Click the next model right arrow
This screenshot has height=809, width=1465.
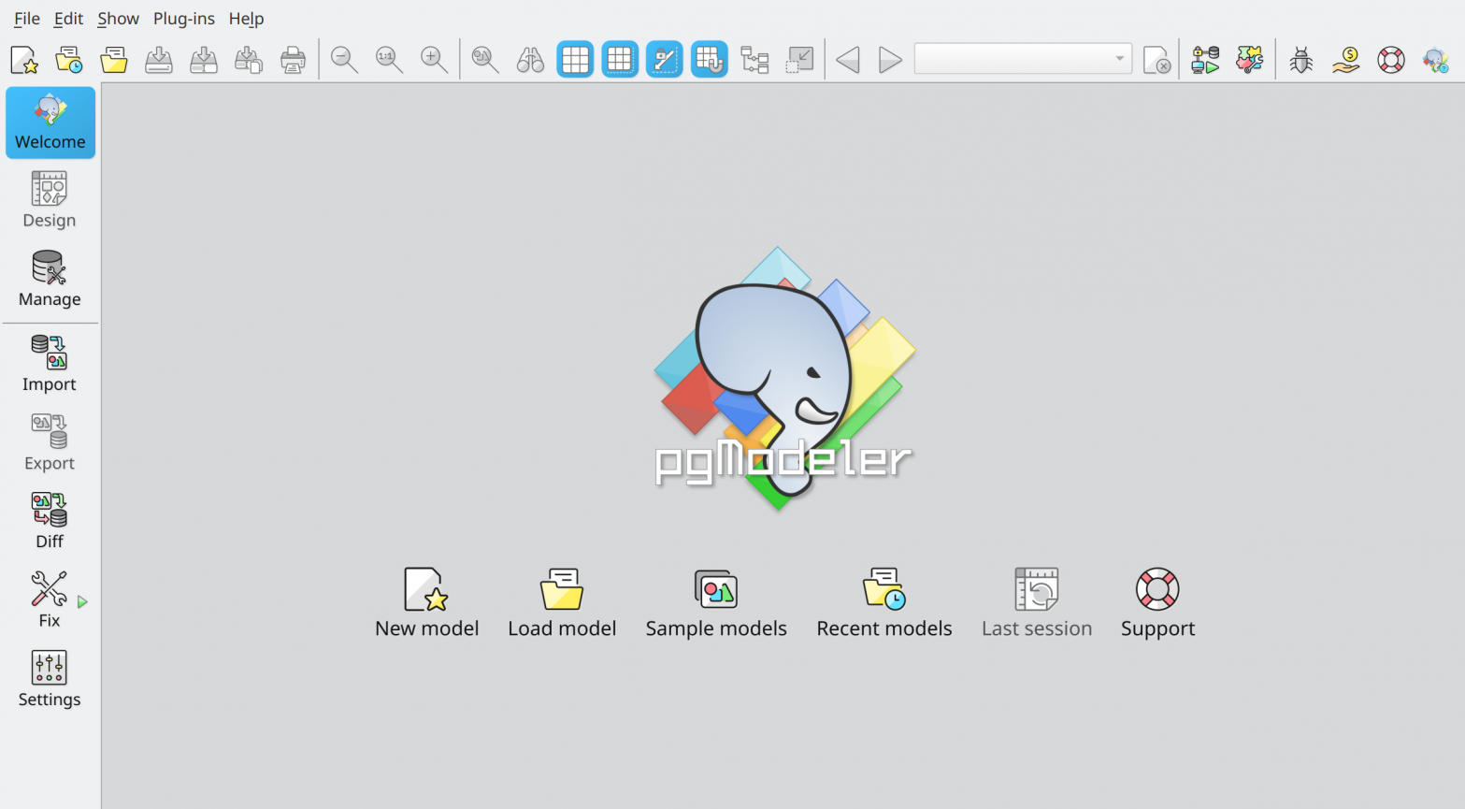tap(890, 60)
